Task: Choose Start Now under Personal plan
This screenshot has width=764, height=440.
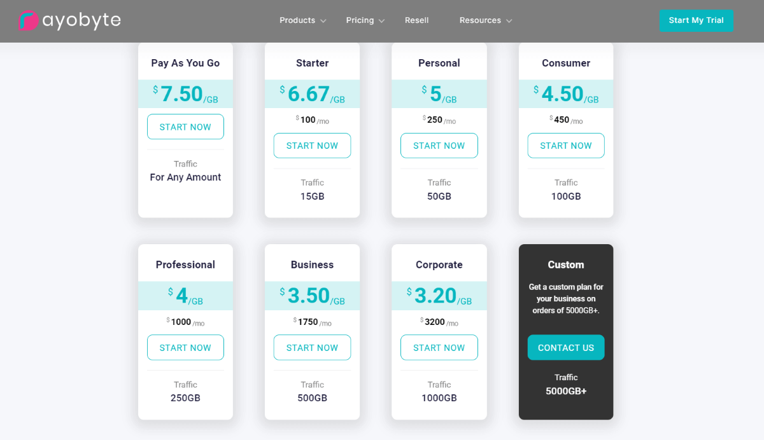Action: 439,146
